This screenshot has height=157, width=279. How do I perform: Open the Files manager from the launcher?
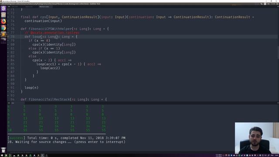pyautogui.click(x=3, y=15)
